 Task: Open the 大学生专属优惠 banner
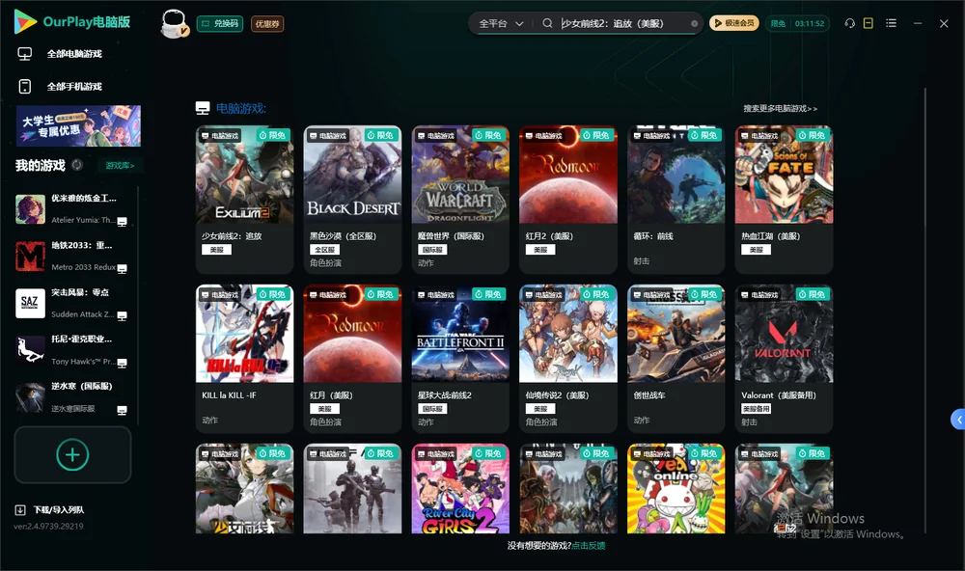78,125
